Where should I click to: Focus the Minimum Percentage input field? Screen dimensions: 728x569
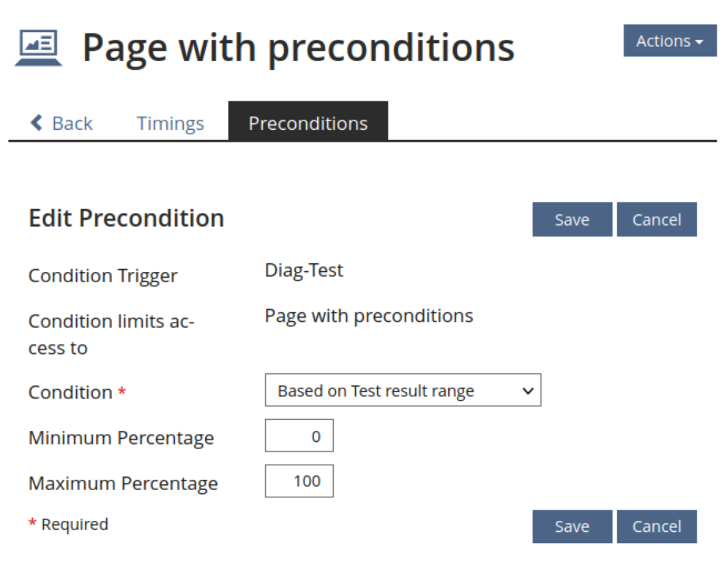tap(299, 436)
